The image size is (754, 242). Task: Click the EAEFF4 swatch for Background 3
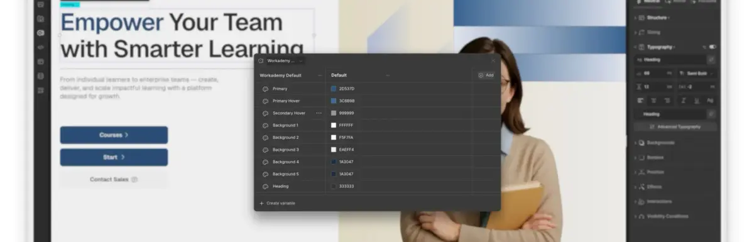(x=334, y=150)
